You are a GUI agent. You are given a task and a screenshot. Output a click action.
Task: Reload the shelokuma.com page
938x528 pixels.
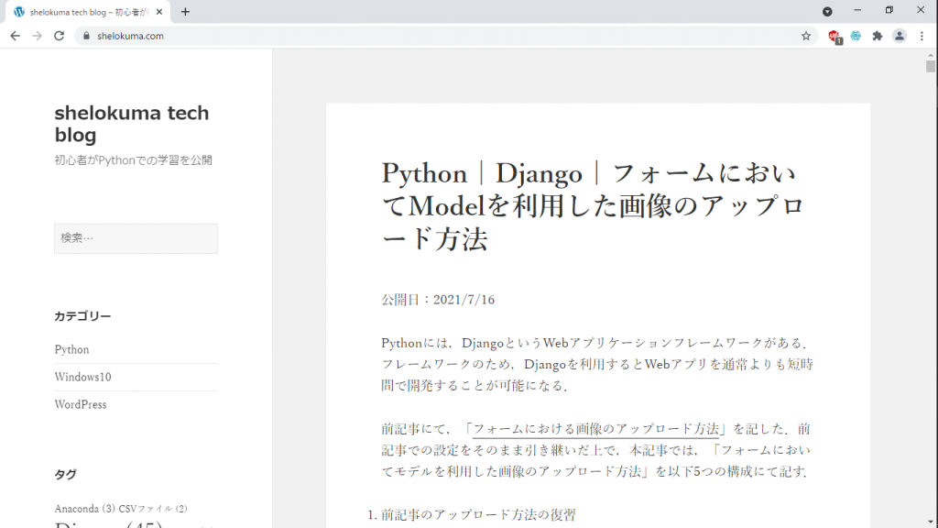point(59,36)
